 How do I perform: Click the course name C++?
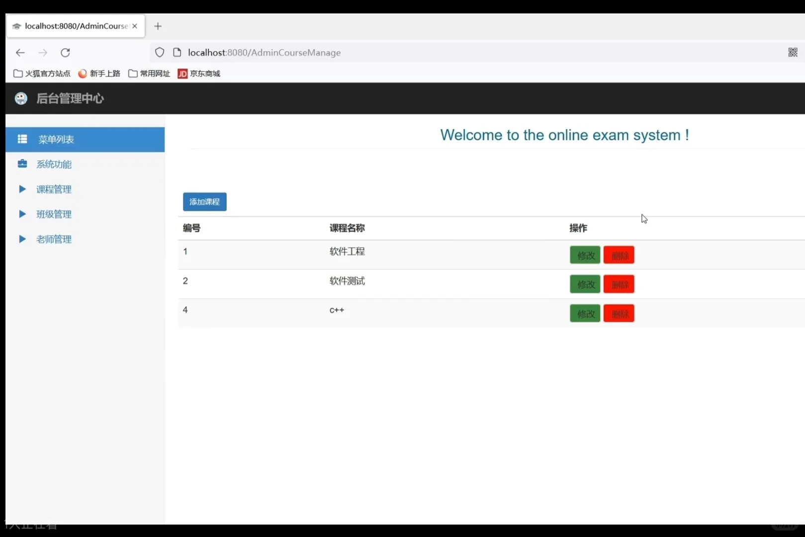pyautogui.click(x=337, y=310)
